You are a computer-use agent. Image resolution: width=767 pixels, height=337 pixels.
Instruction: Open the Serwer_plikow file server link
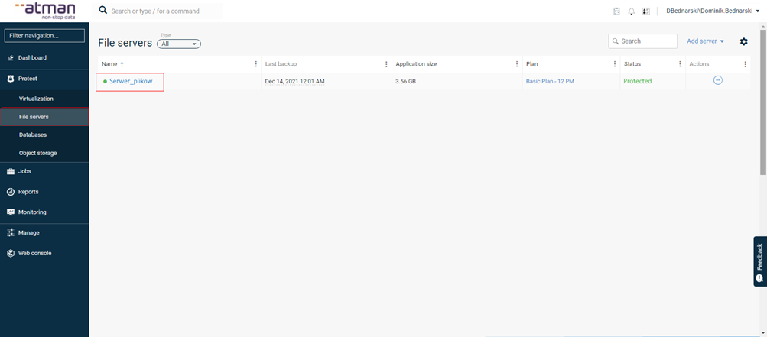(x=131, y=81)
